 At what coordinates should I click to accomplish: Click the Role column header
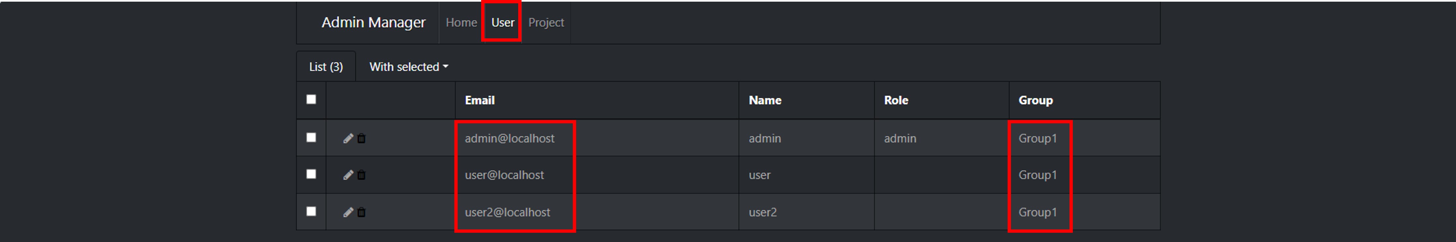pyautogui.click(x=896, y=101)
